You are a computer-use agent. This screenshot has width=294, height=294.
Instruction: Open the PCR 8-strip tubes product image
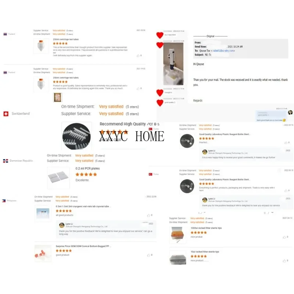[76, 136]
